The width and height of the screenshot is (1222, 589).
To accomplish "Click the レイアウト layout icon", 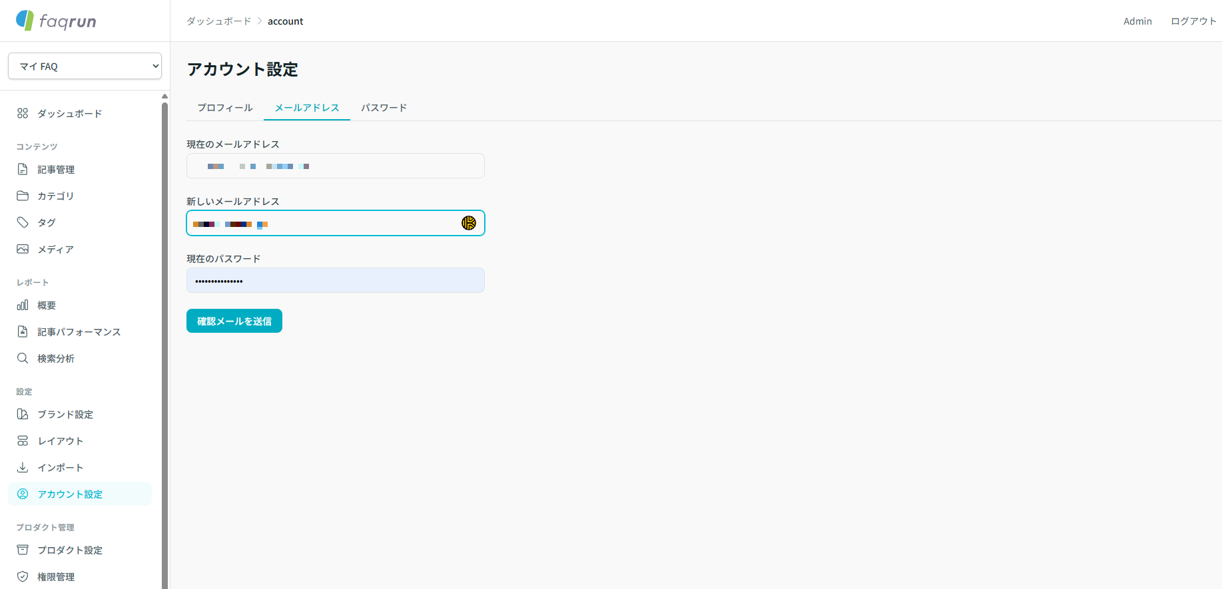I will click(x=23, y=441).
